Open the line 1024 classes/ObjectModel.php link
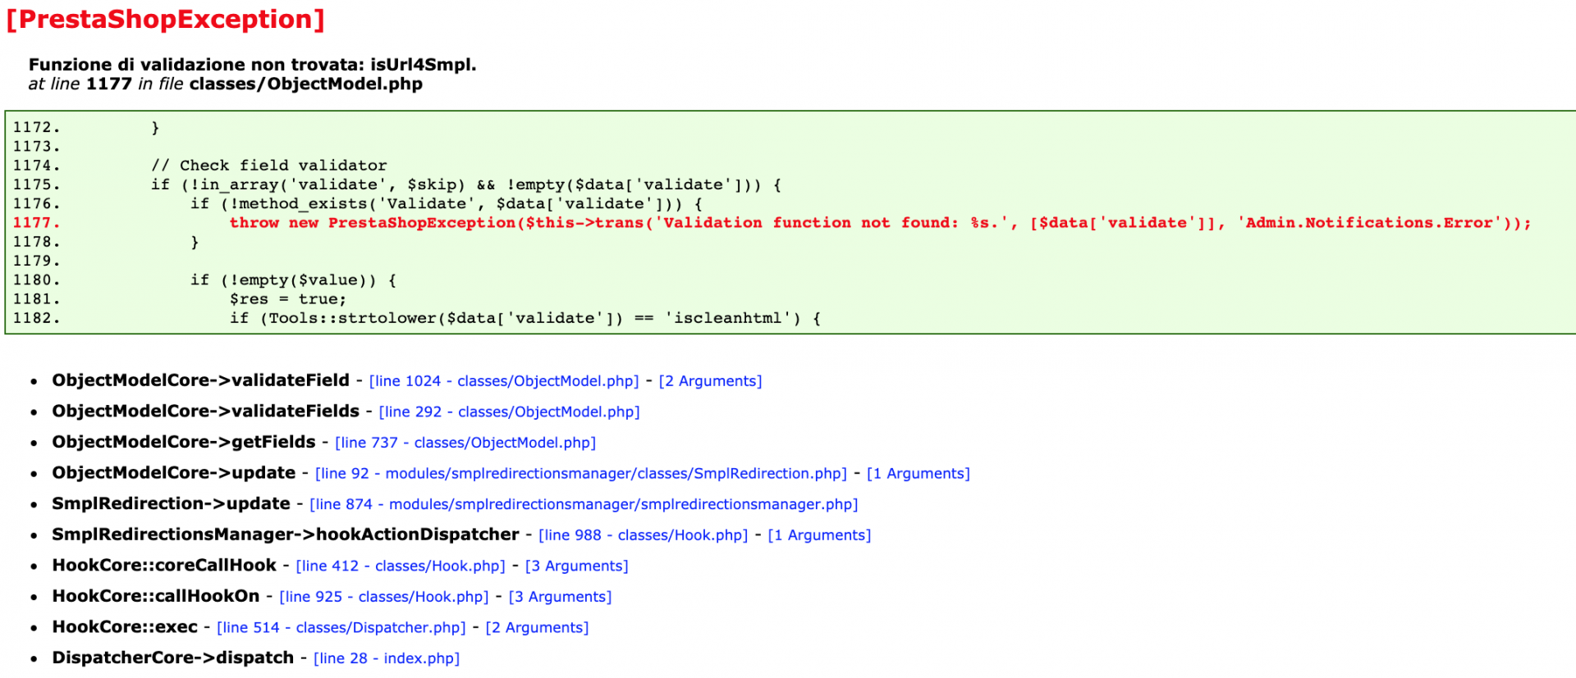1576x678 pixels. click(504, 381)
